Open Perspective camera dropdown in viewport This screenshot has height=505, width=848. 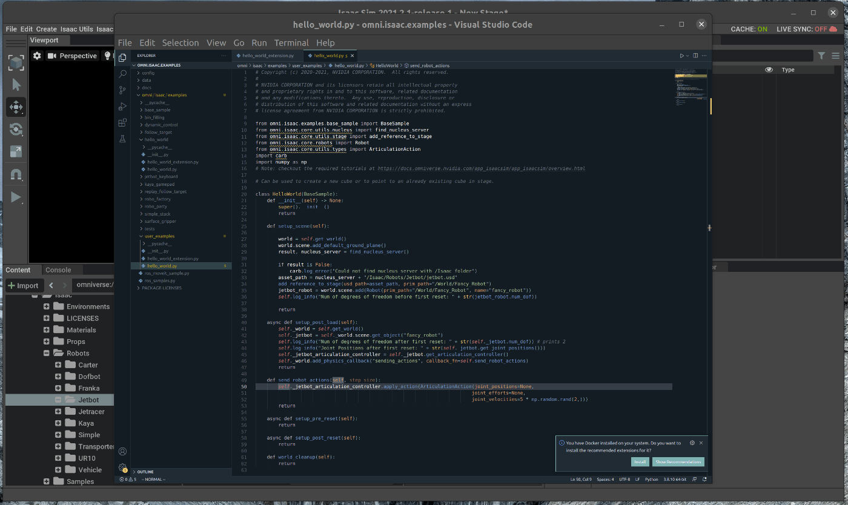(x=72, y=56)
